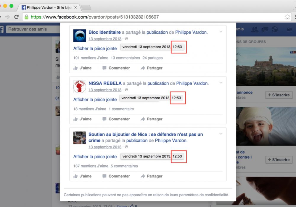Click the 13 septembre 2013 date on Soutien au bijoutier post
296x207 pixels.
[105, 147]
